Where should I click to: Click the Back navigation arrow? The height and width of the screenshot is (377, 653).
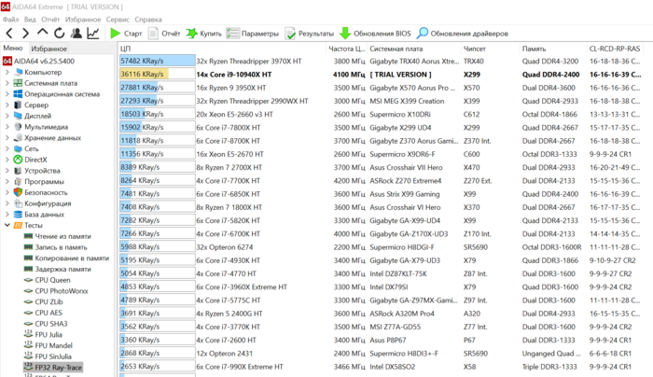(x=9, y=34)
